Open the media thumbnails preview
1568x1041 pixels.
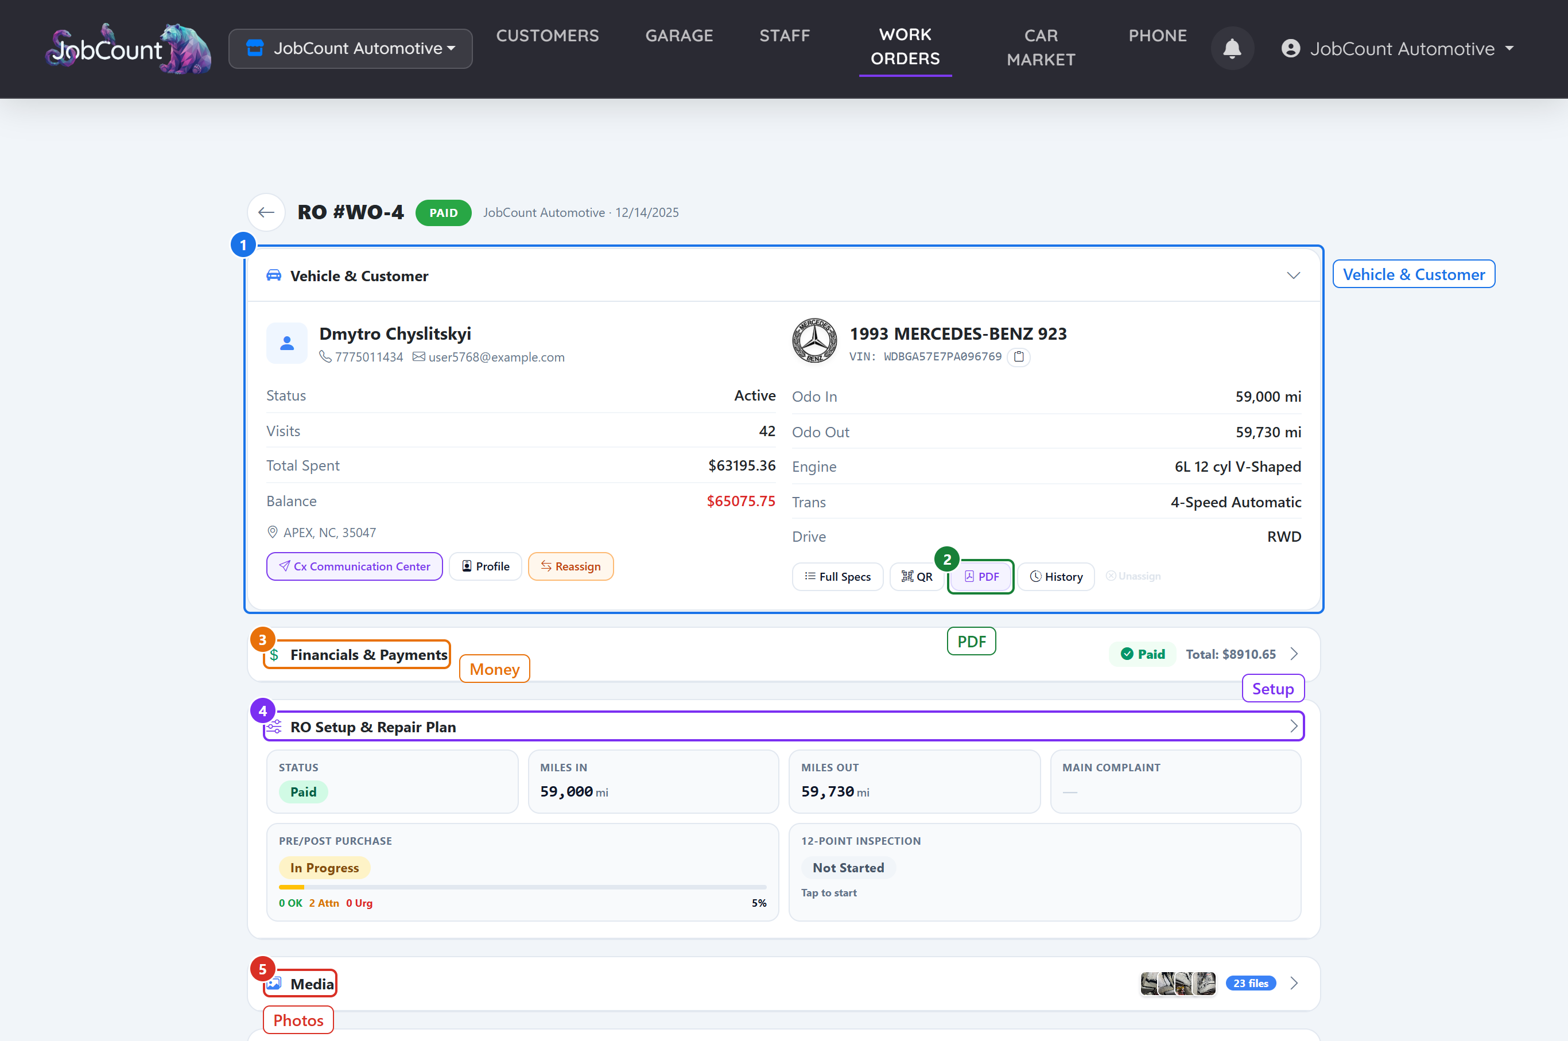(1178, 983)
